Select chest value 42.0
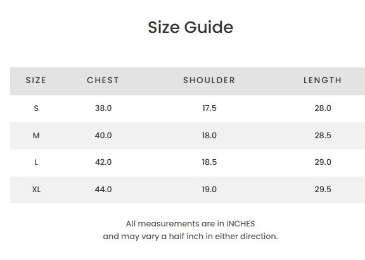 [103, 162]
